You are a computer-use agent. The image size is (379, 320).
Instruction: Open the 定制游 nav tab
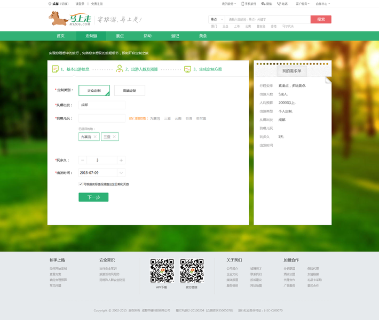(91, 36)
